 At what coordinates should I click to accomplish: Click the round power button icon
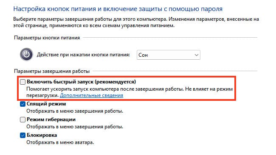pos(26,54)
